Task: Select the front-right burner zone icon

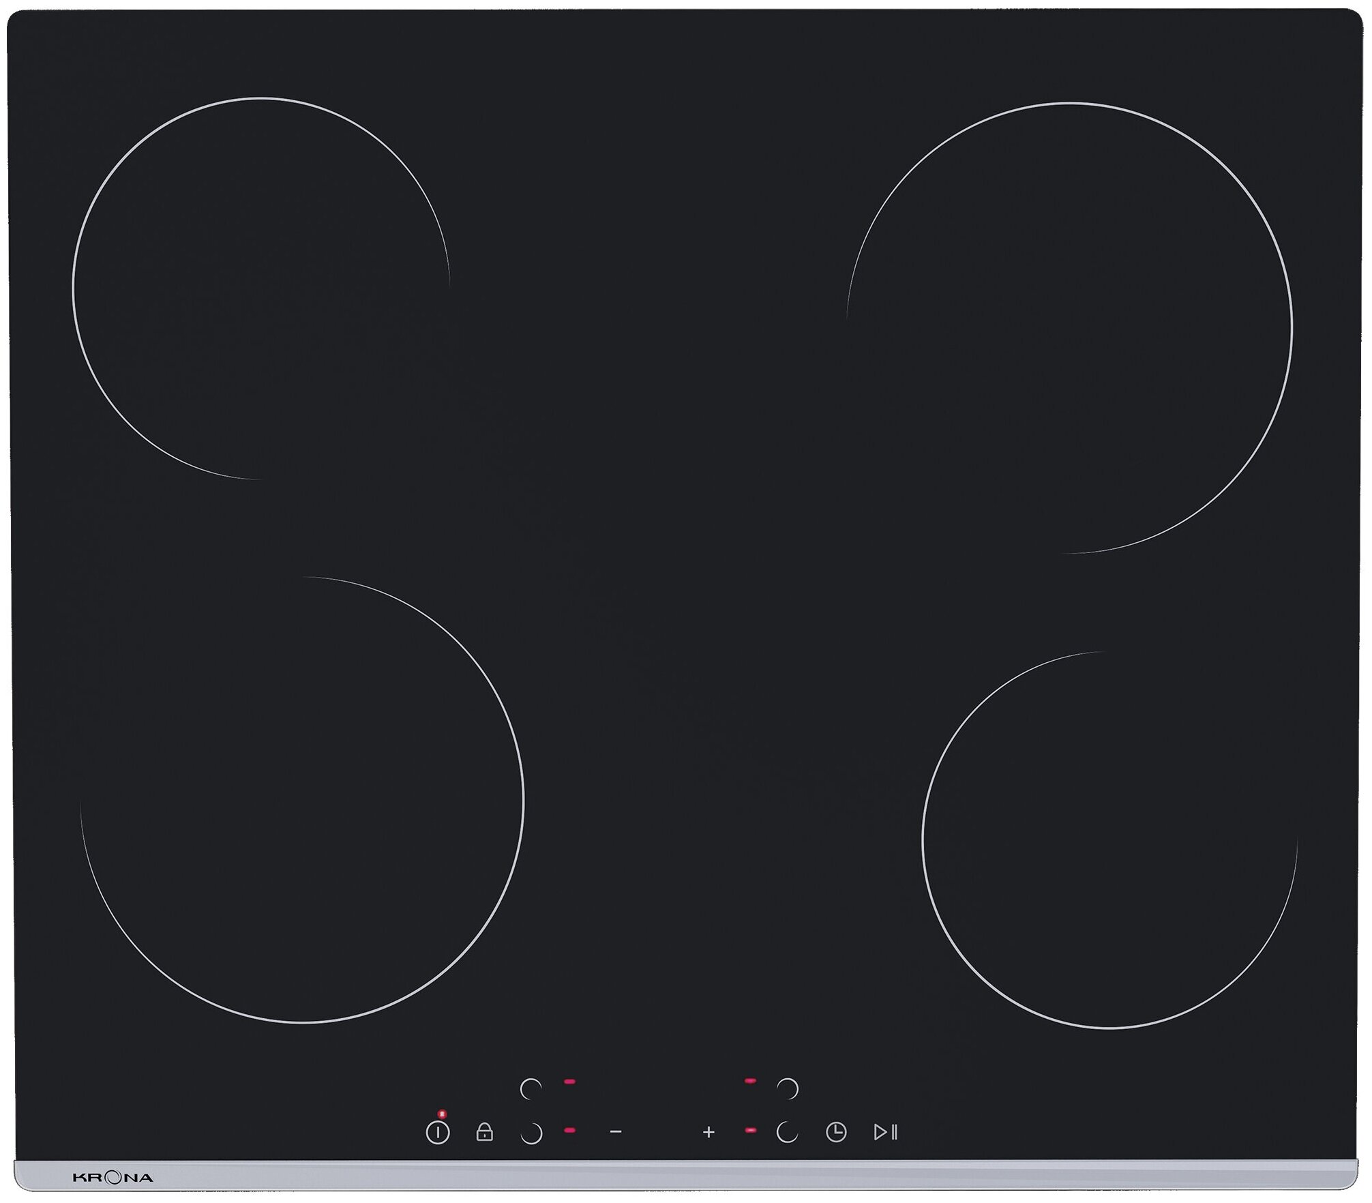Action: [x=787, y=1133]
